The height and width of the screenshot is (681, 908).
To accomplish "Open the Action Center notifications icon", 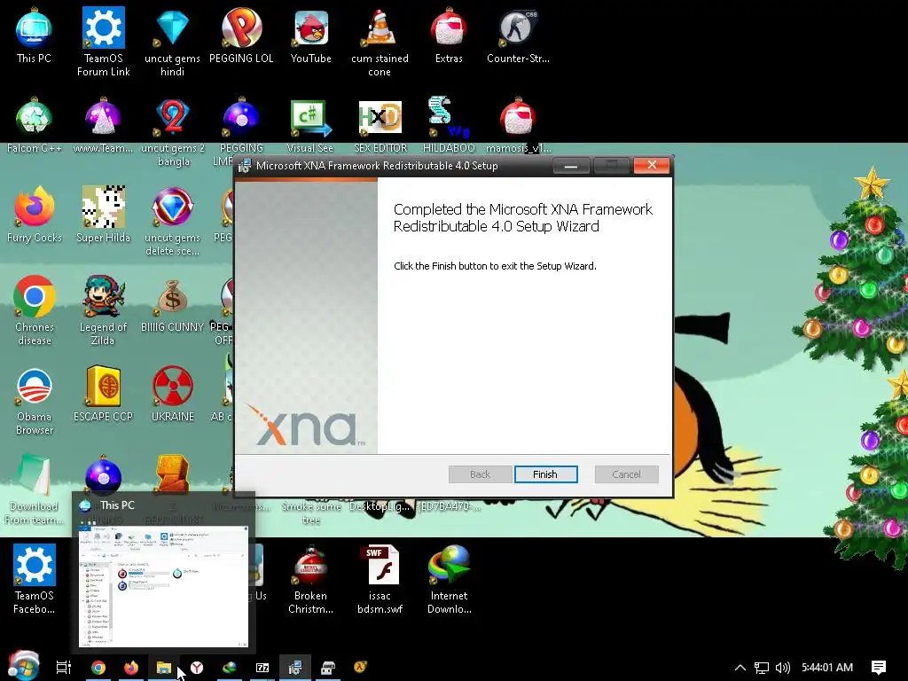I will [x=879, y=668].
